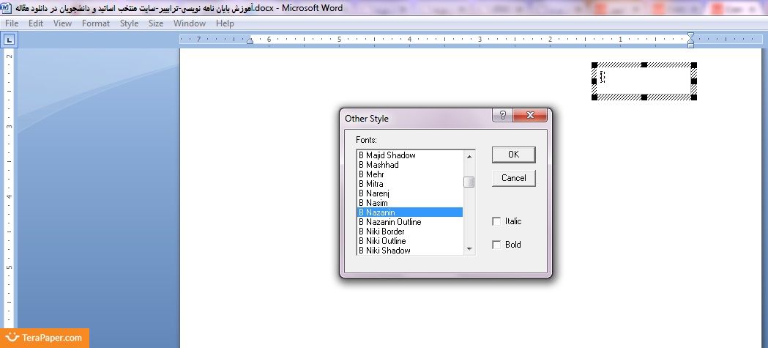Click inside the equation editing box
768x348 pixels.
pos(644,81)
